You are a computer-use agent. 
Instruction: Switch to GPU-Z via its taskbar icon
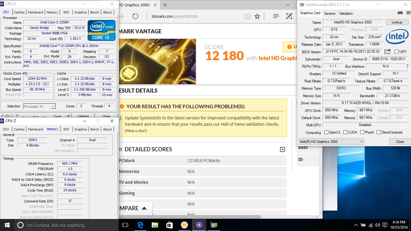(x=214, y=225)
